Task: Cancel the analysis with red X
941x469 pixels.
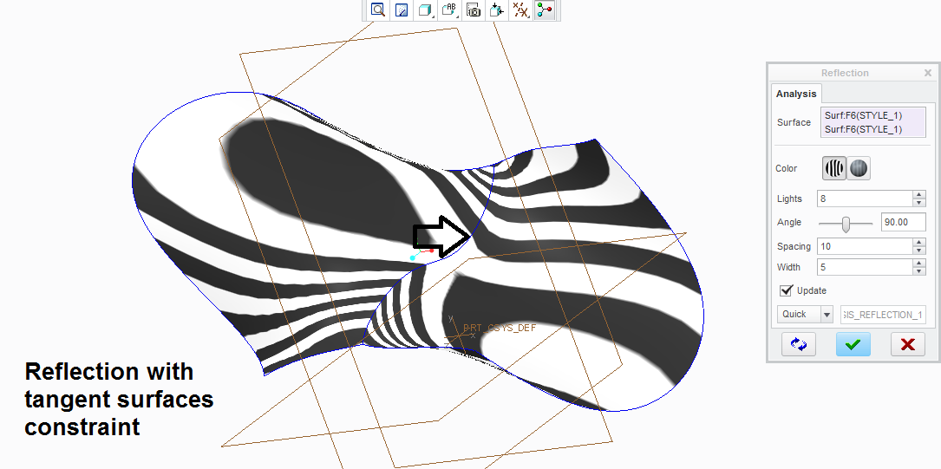Action: [907, 344]
